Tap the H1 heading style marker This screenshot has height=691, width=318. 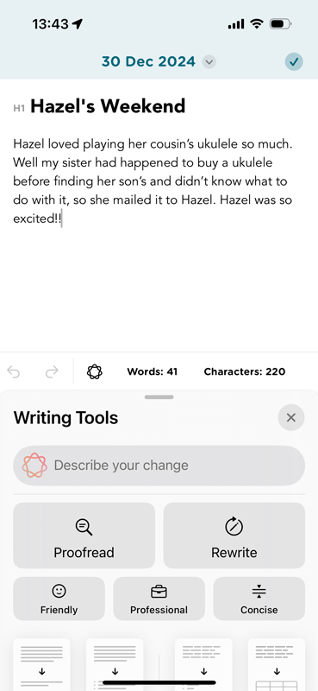tap(19, 108)
